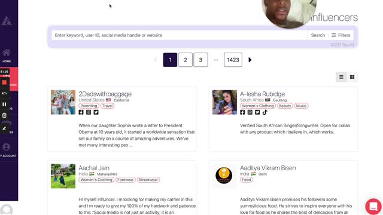This screenshot has height=215, width=383.
Task: Select the Parenting tag
Action: [x=89, y=106]
